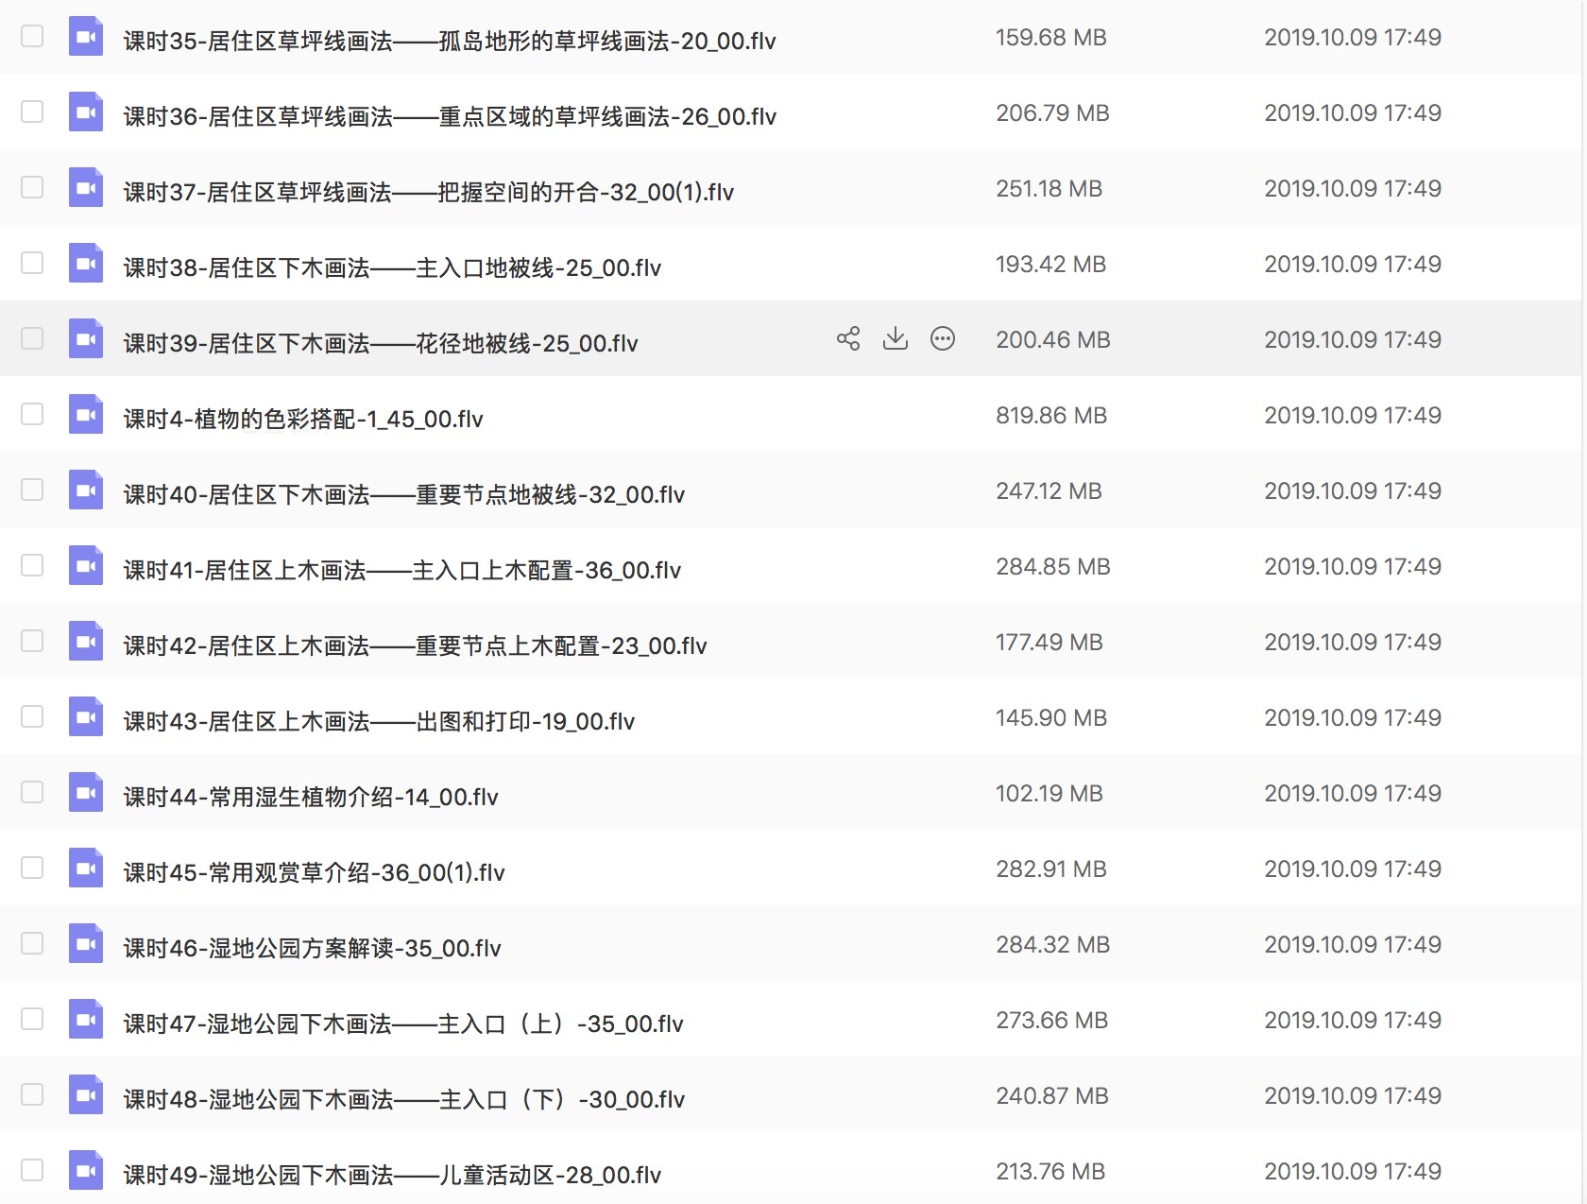This screenshot has width=1587, height=1204.
Task: Click the video file icon for 课时45
Action: tap(86, 869)
